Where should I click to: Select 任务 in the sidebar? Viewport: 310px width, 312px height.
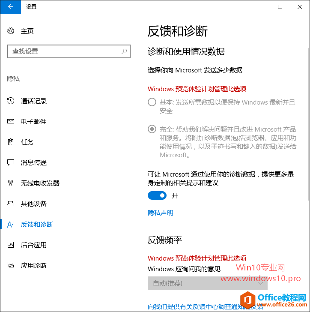27,142
